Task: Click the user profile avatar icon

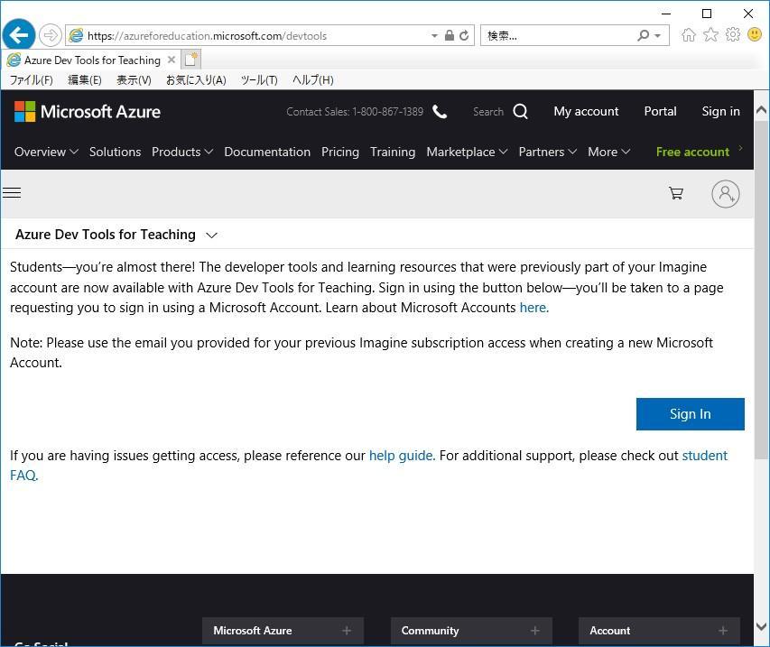Action: tap(725, 193)
